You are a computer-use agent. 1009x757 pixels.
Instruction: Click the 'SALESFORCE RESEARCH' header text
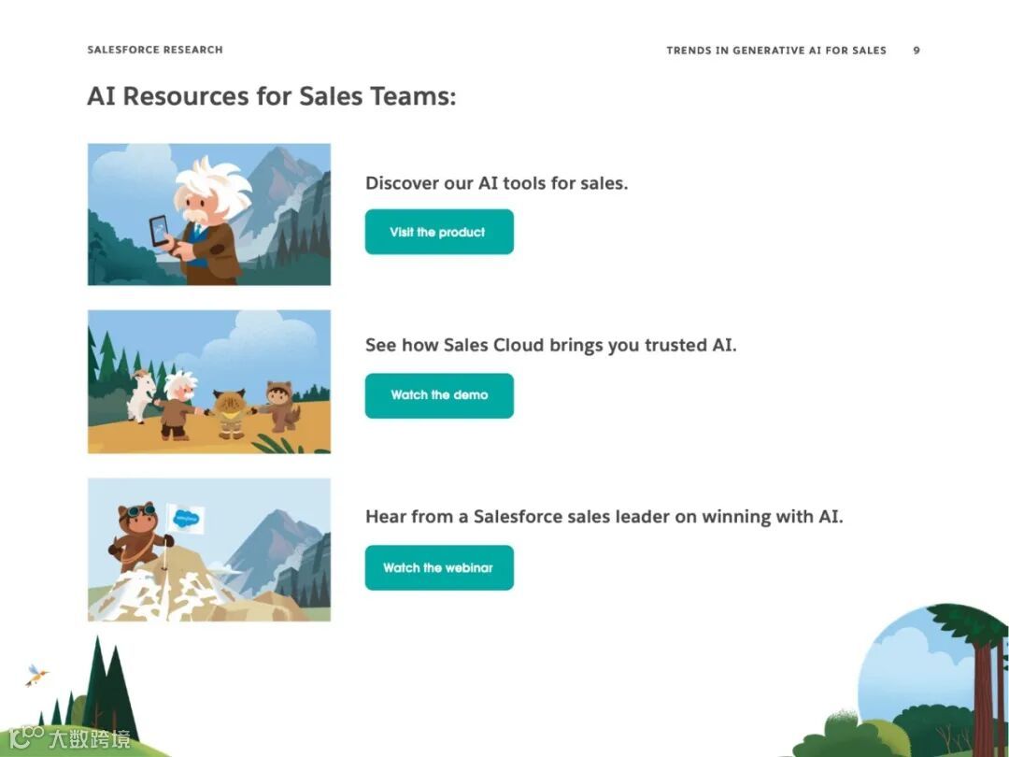pos(155,50)
